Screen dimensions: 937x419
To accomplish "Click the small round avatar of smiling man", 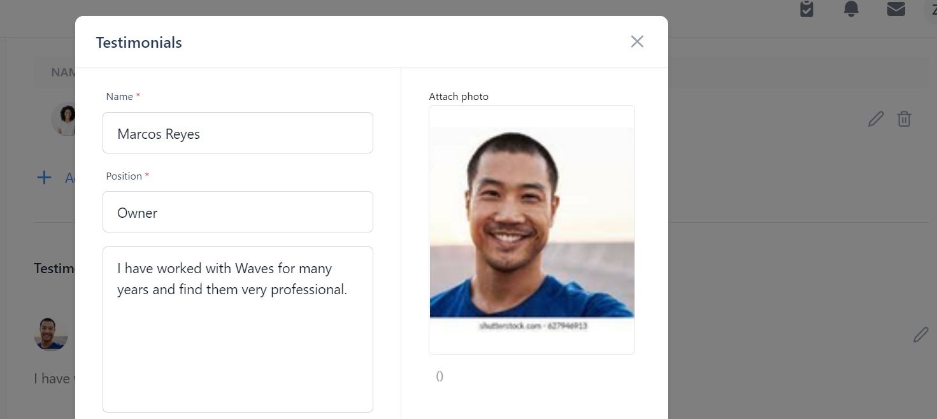I will click(x=51, y=334).
